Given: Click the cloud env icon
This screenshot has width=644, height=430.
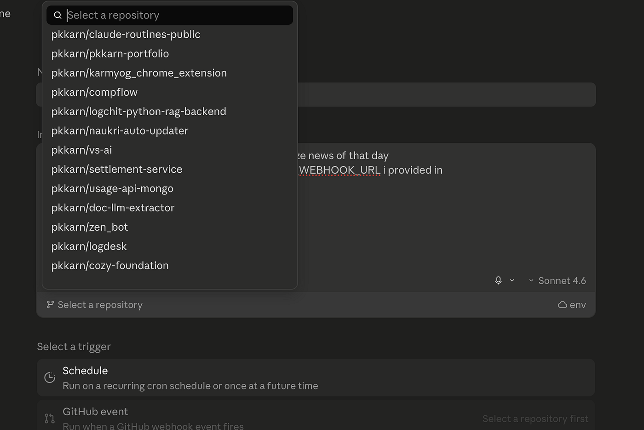Looking at the screenshot, I should (x=562, y=305).
